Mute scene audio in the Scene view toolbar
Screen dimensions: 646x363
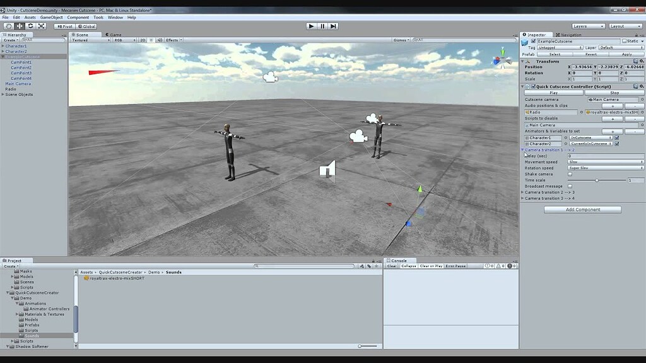(x=160, y=39)
